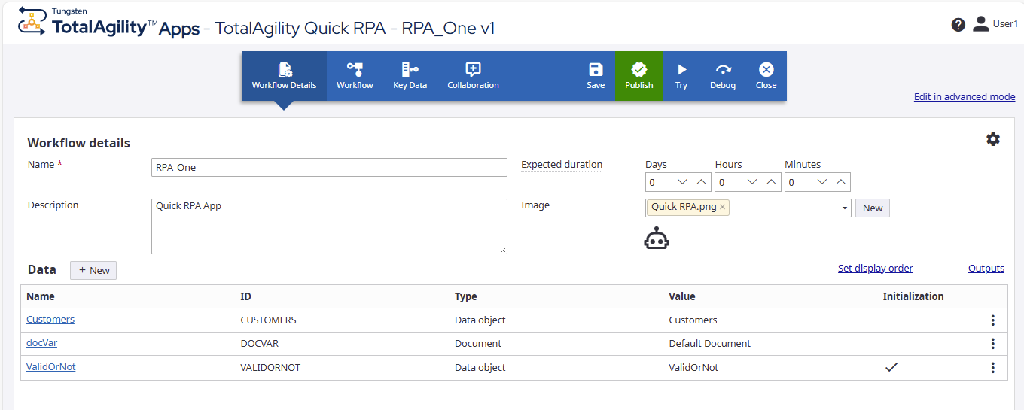Increase the Minutes value
This screenshot has height=410, width=1024.
[841, 182]
